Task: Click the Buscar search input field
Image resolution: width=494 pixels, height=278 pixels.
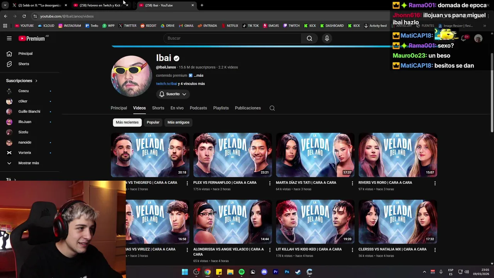Action: pos(232,38)
